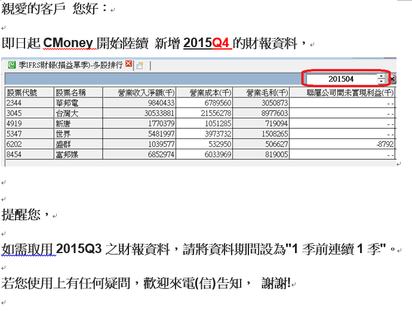Image resolution: width=412 pixels, height=311 pixels.
Task: Select stock code cell 5347
Action: pos(29,134)
